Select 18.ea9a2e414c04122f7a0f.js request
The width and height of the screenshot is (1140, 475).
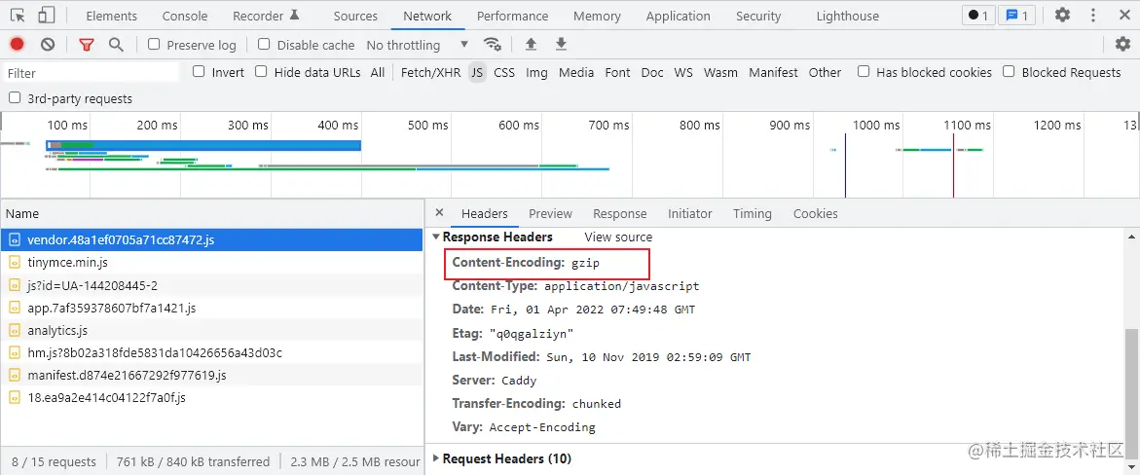[x=211, y=398]
